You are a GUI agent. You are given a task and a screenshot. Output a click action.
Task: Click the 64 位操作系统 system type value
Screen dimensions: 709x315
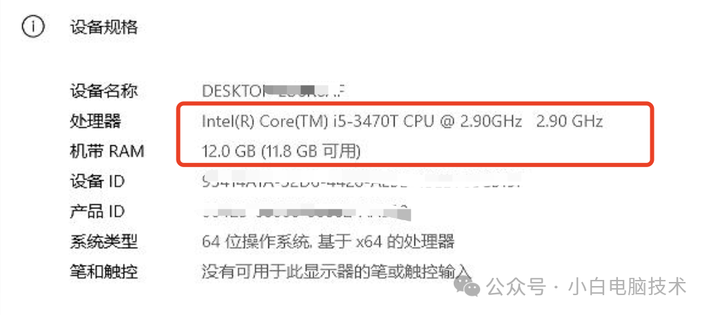coord(328,241)
